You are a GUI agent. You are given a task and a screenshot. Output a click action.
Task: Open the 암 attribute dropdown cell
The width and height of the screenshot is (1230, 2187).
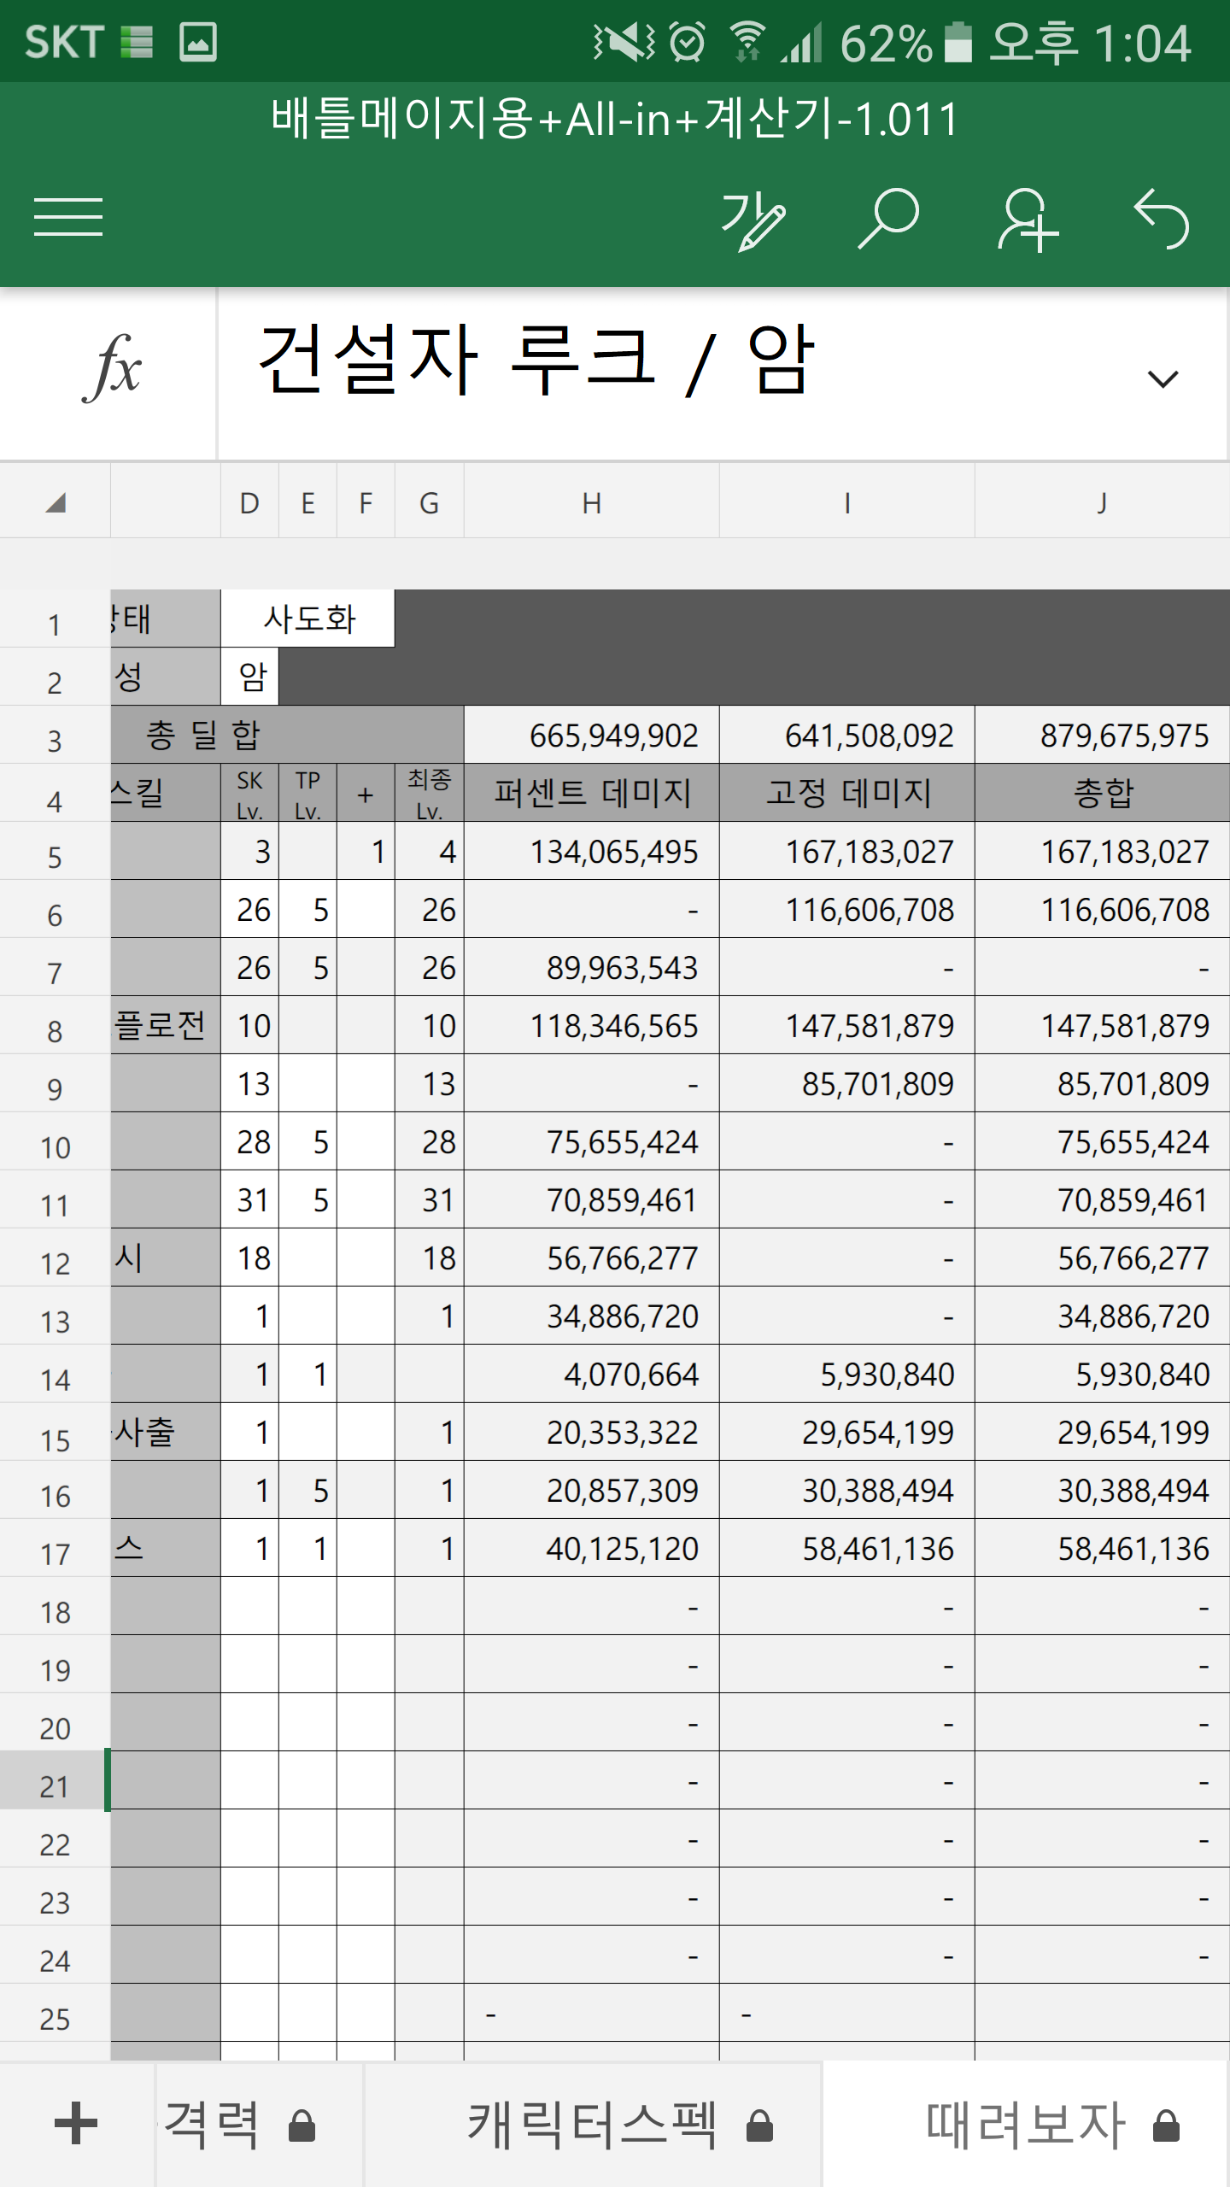[x=250, y=677]
